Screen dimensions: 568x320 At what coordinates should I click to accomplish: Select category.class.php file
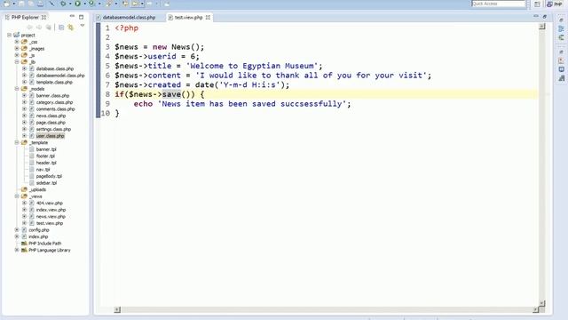(54, 102)
